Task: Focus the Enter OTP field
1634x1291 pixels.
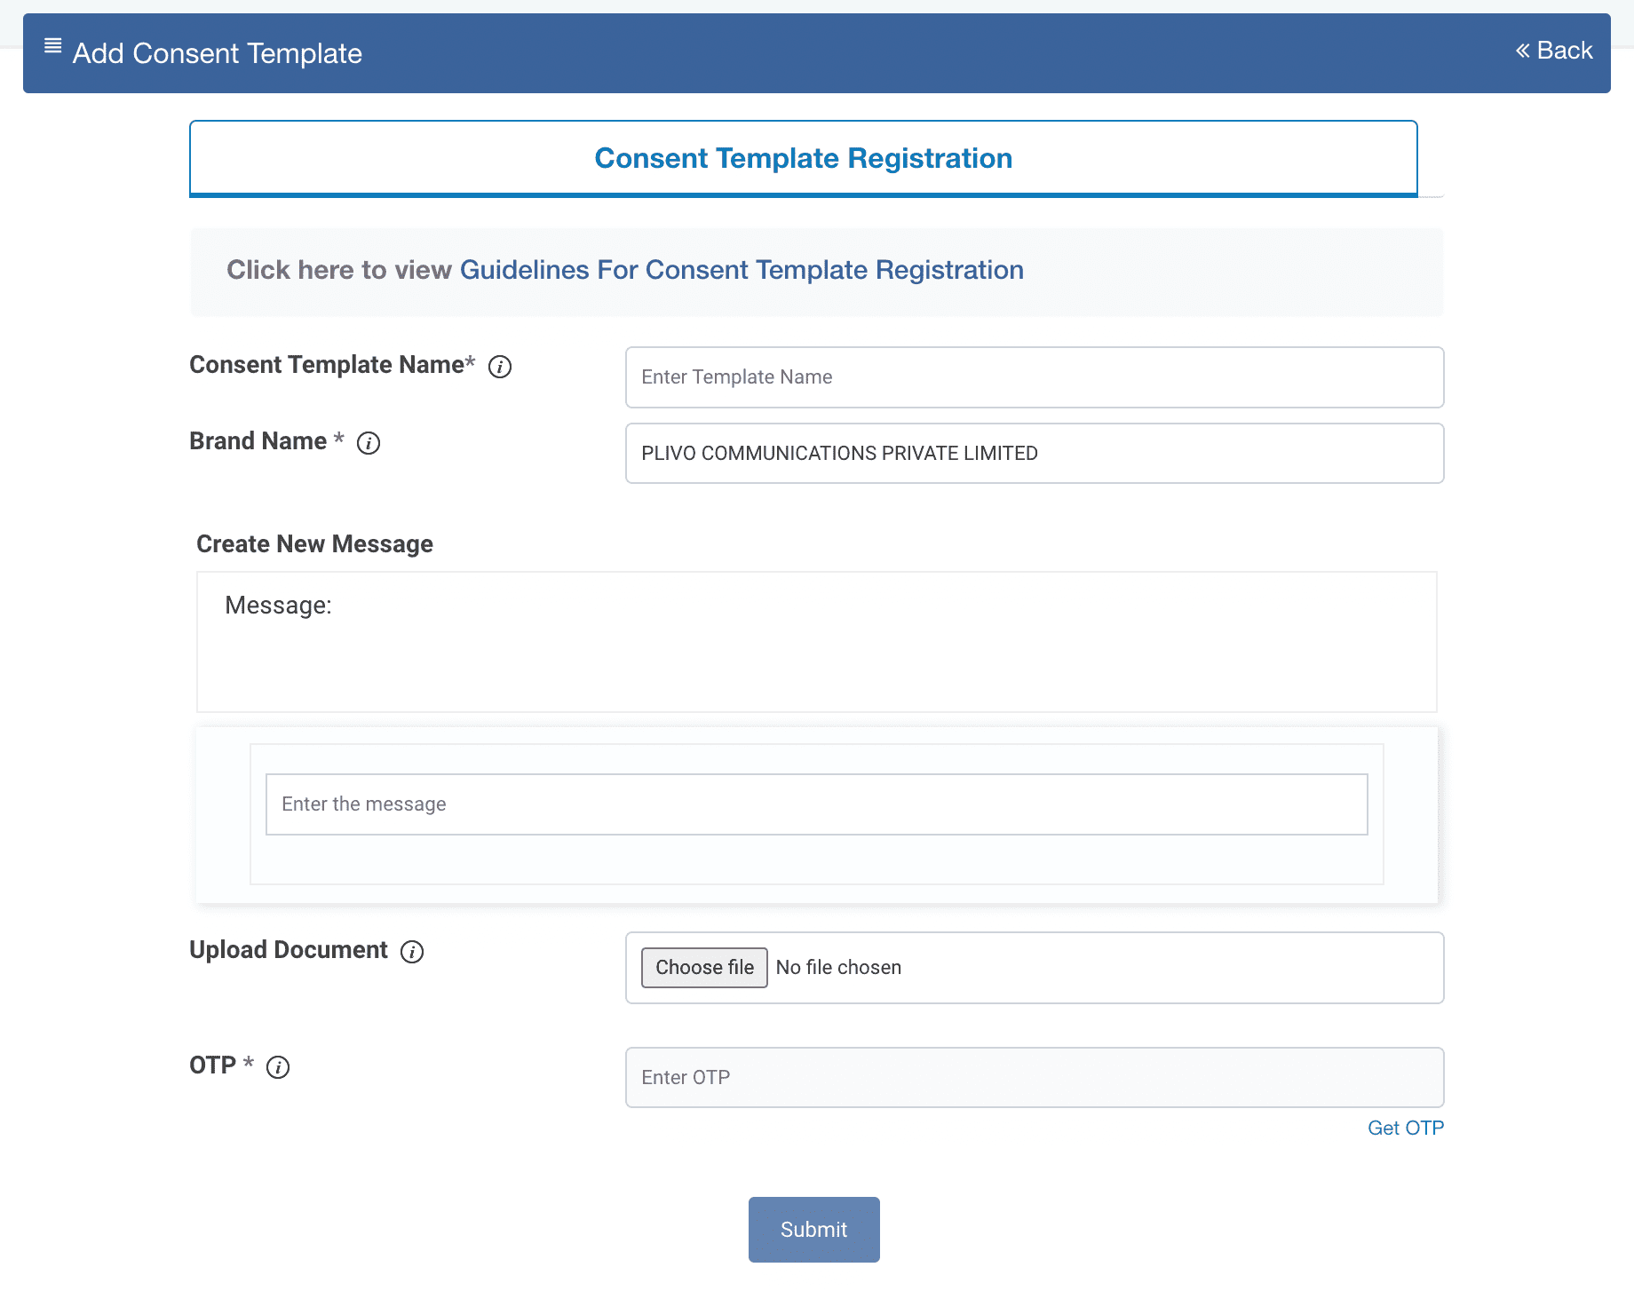Action: 1034,1077
